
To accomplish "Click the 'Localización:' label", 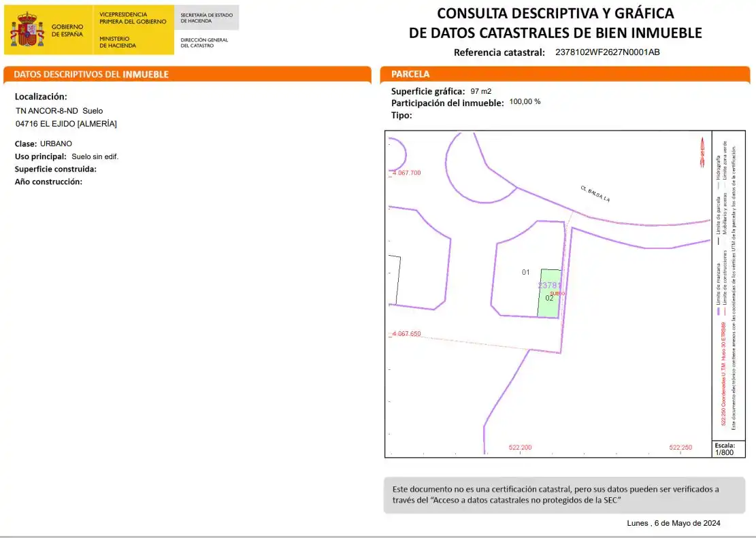I will click(x=41, y=97).
